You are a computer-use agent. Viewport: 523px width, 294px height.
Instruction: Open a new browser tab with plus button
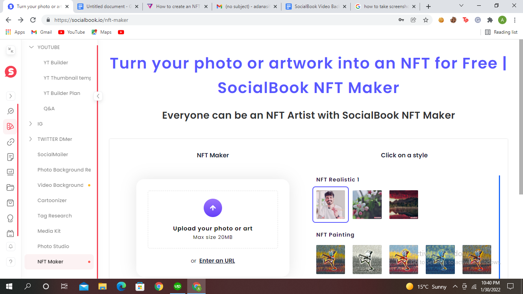tap(428, 7)
